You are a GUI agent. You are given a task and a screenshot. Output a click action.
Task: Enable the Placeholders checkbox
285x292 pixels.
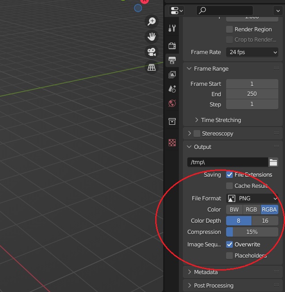pyautogui.click(x=230, y=256)
